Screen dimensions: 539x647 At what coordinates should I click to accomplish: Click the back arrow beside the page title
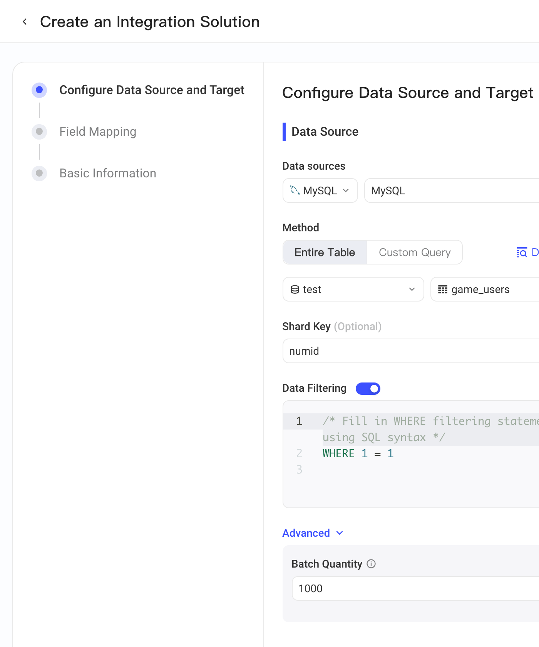coord(25,22)
